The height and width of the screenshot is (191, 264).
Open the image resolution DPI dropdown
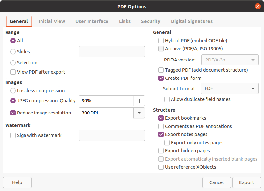(x=139, y=113)
